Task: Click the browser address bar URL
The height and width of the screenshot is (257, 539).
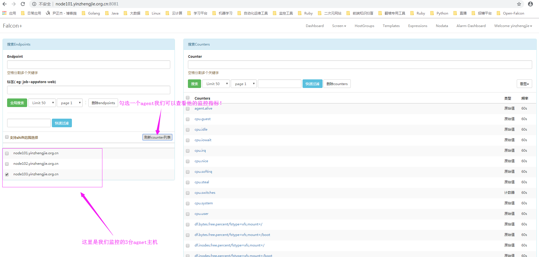Action: [x=87, y=4]
